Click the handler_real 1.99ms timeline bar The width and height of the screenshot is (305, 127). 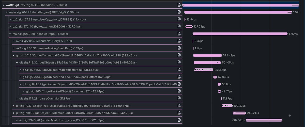click(x=238, y=12)
